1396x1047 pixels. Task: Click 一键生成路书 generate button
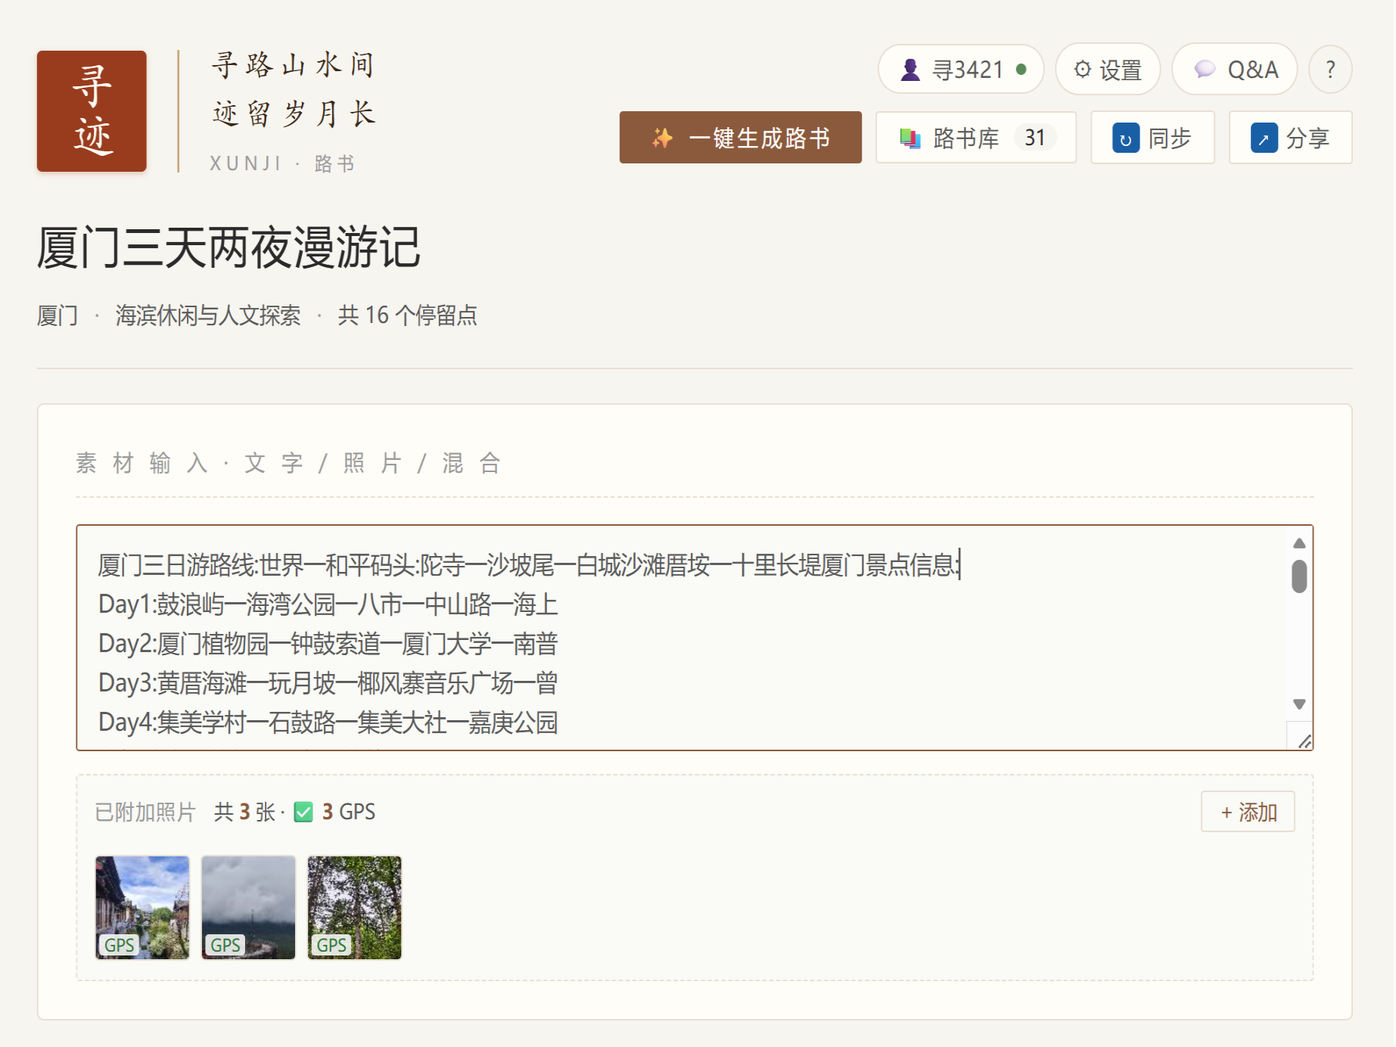point(740,138)
